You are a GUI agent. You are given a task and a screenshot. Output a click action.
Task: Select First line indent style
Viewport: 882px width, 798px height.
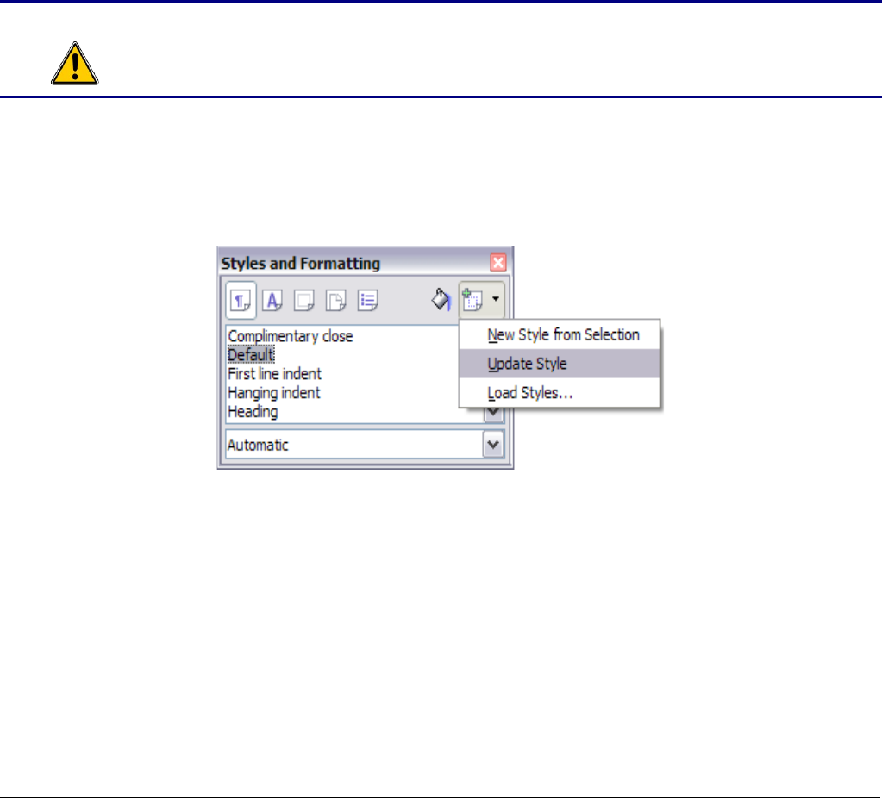[274, 374]
